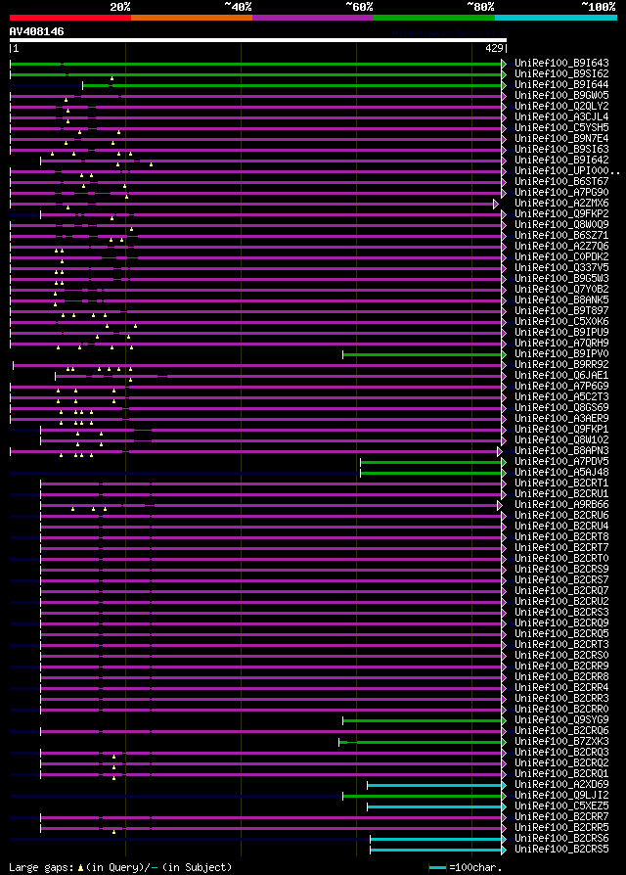
Task: Open the UniRef100_B2CRS9 label
Action: [x=561, y=570]
